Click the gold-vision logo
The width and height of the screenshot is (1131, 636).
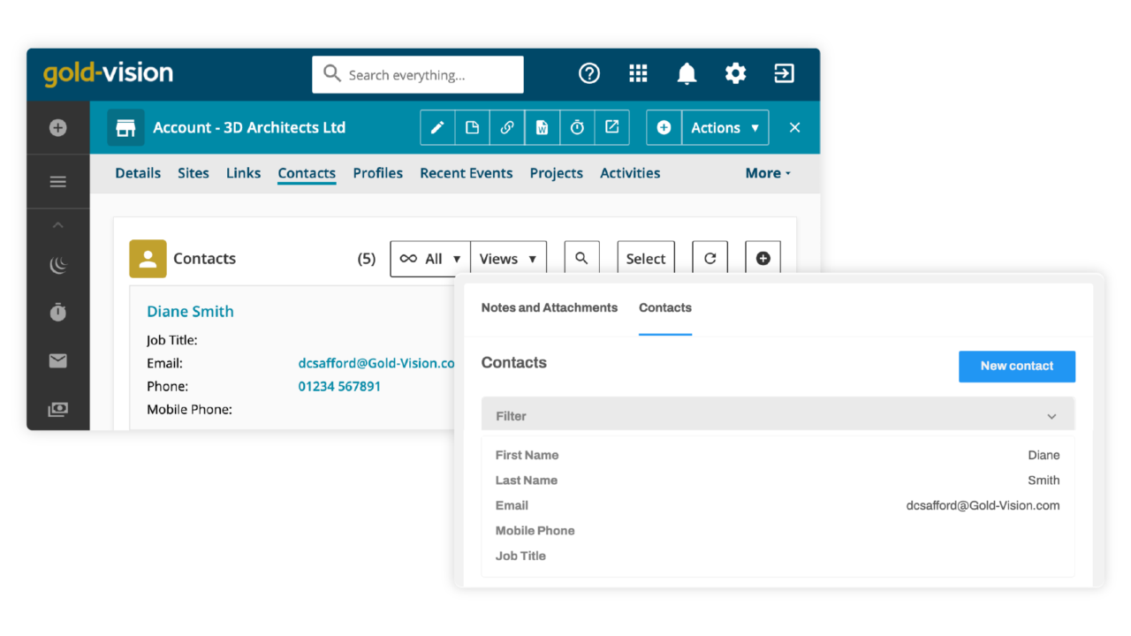(x=108, y=72)
